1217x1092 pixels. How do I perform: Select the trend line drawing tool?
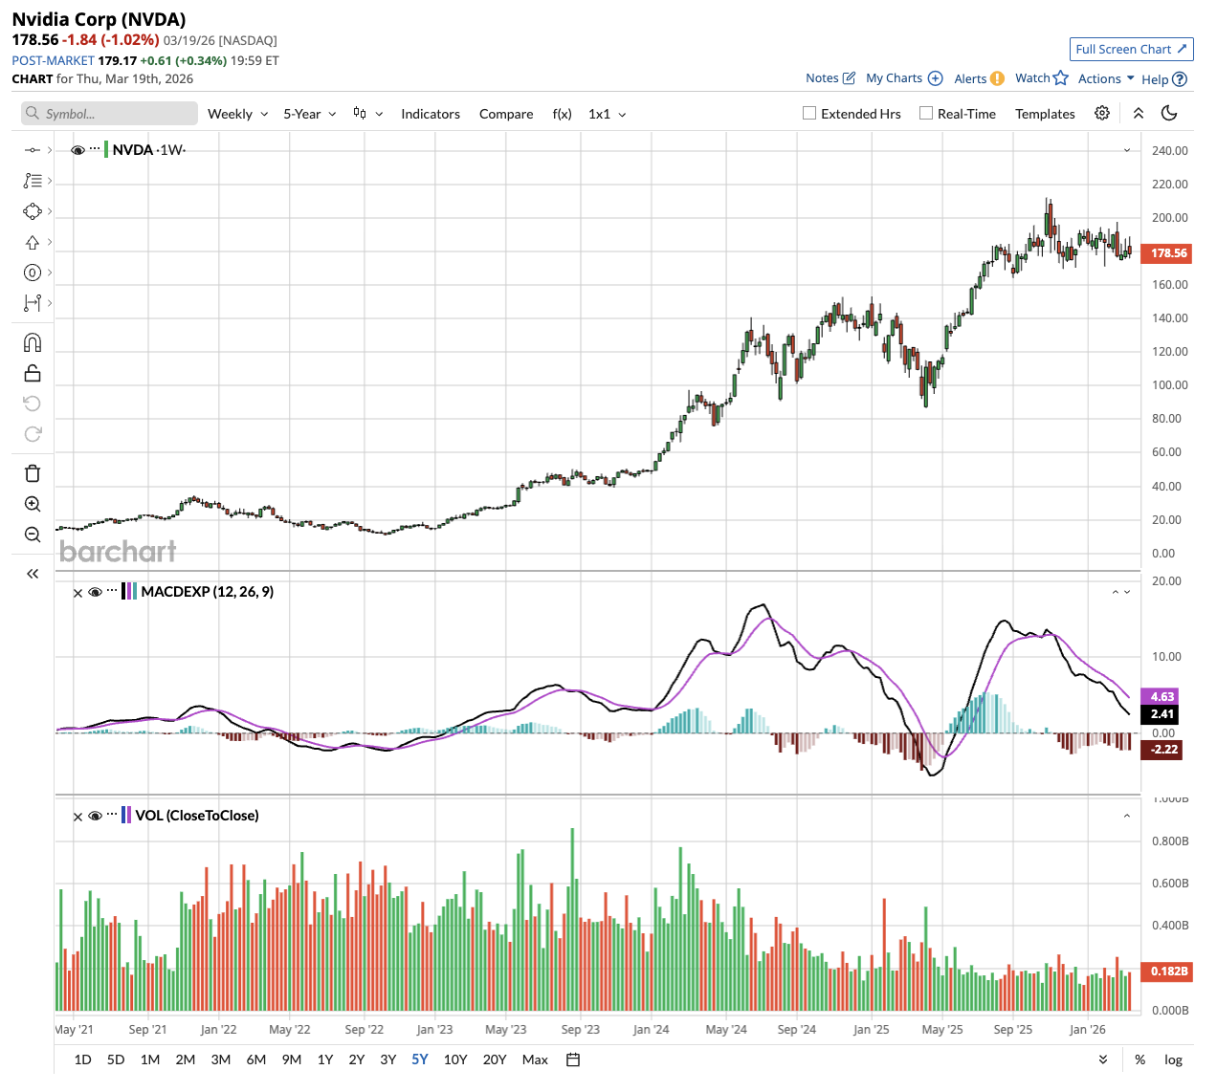point(33,150)
